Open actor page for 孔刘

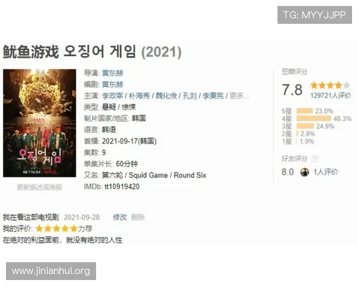pyautogui.click(x=190, y=96)
